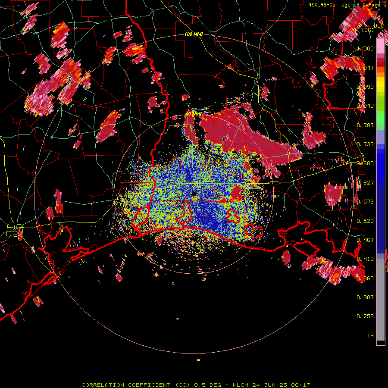
Task: Click the [CC] units label above the color bar
Action: [368, 30]
